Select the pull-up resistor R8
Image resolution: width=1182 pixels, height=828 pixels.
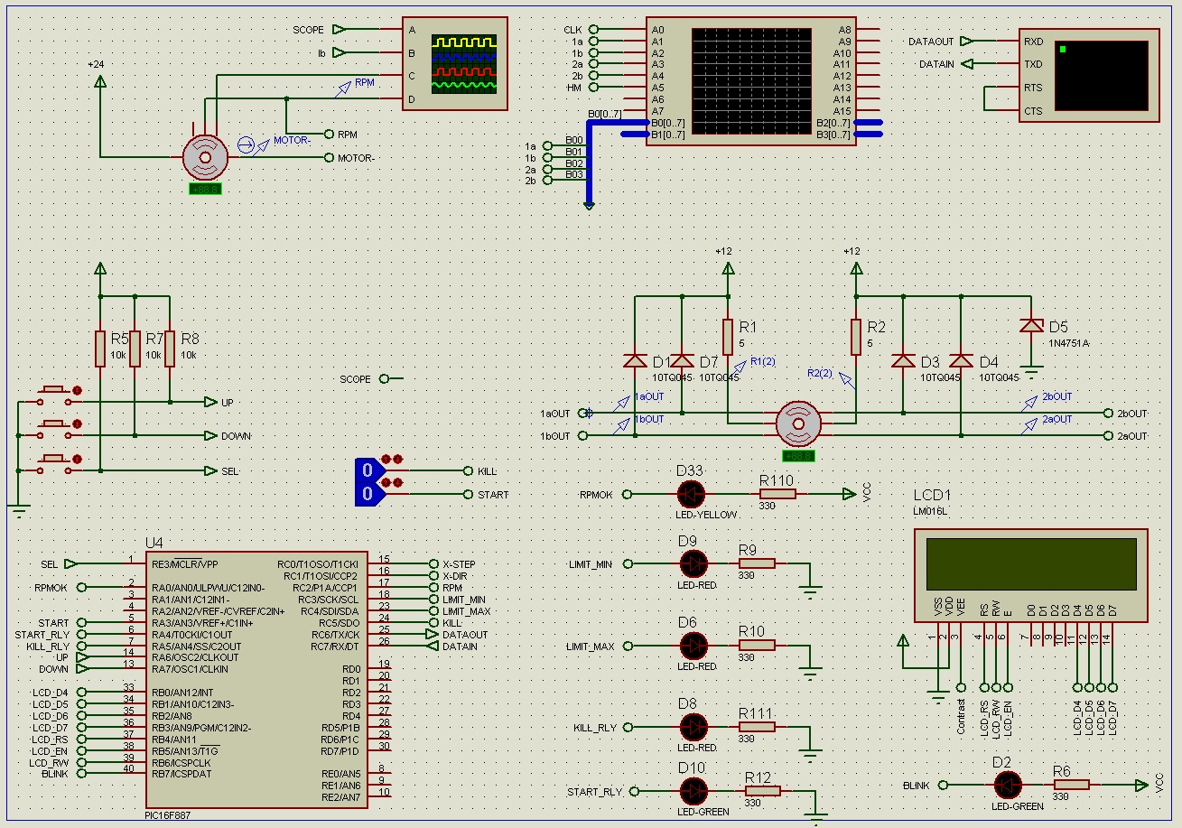(170, 348)
